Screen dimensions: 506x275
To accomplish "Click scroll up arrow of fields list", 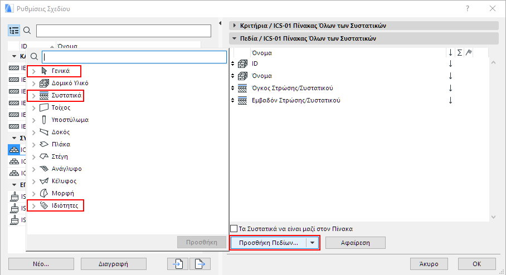I will coord(493,62).
